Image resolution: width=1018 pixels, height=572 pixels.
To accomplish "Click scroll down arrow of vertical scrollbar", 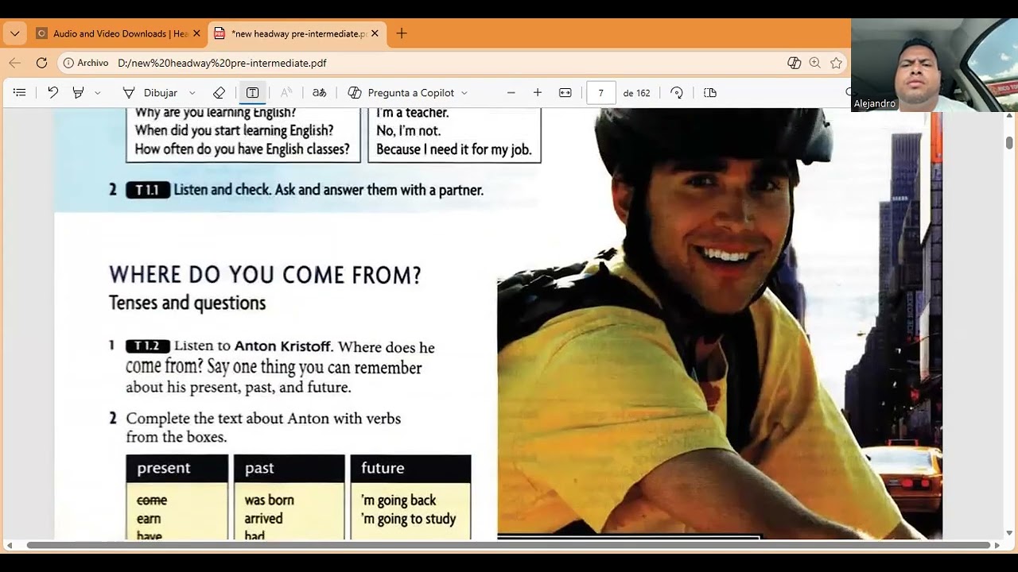I will (1009, 532).
